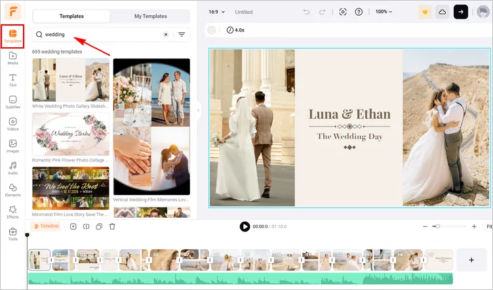Select White Wedding Photo Gallery Slideshow template
The width and height of the screenshot is (493, 290).
(71, 80)
